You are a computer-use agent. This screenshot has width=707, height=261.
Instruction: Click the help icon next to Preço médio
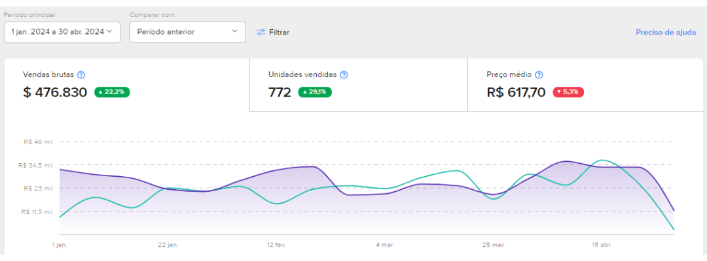tap(538, 75)
